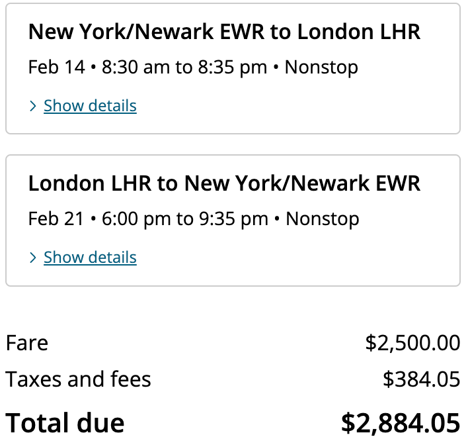
Task: Expand chevron beside outbound flight Show details
Action: 33,106
